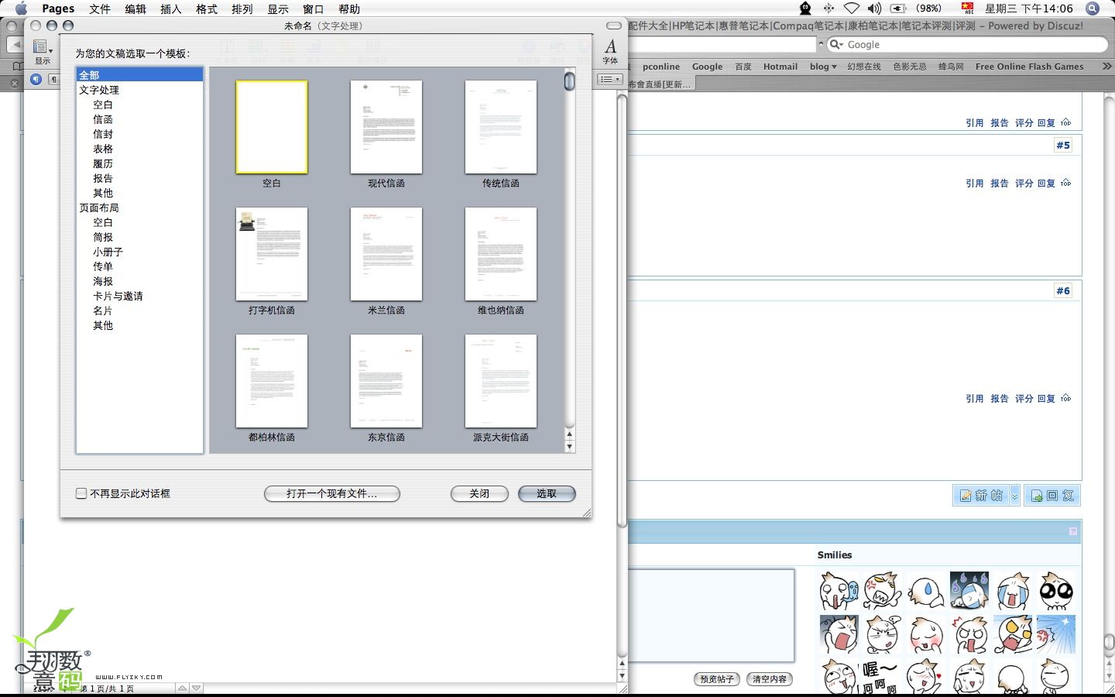Check 不再显示此对话框 checkbox
The image size is (1115, 697).
click(81, 493)
